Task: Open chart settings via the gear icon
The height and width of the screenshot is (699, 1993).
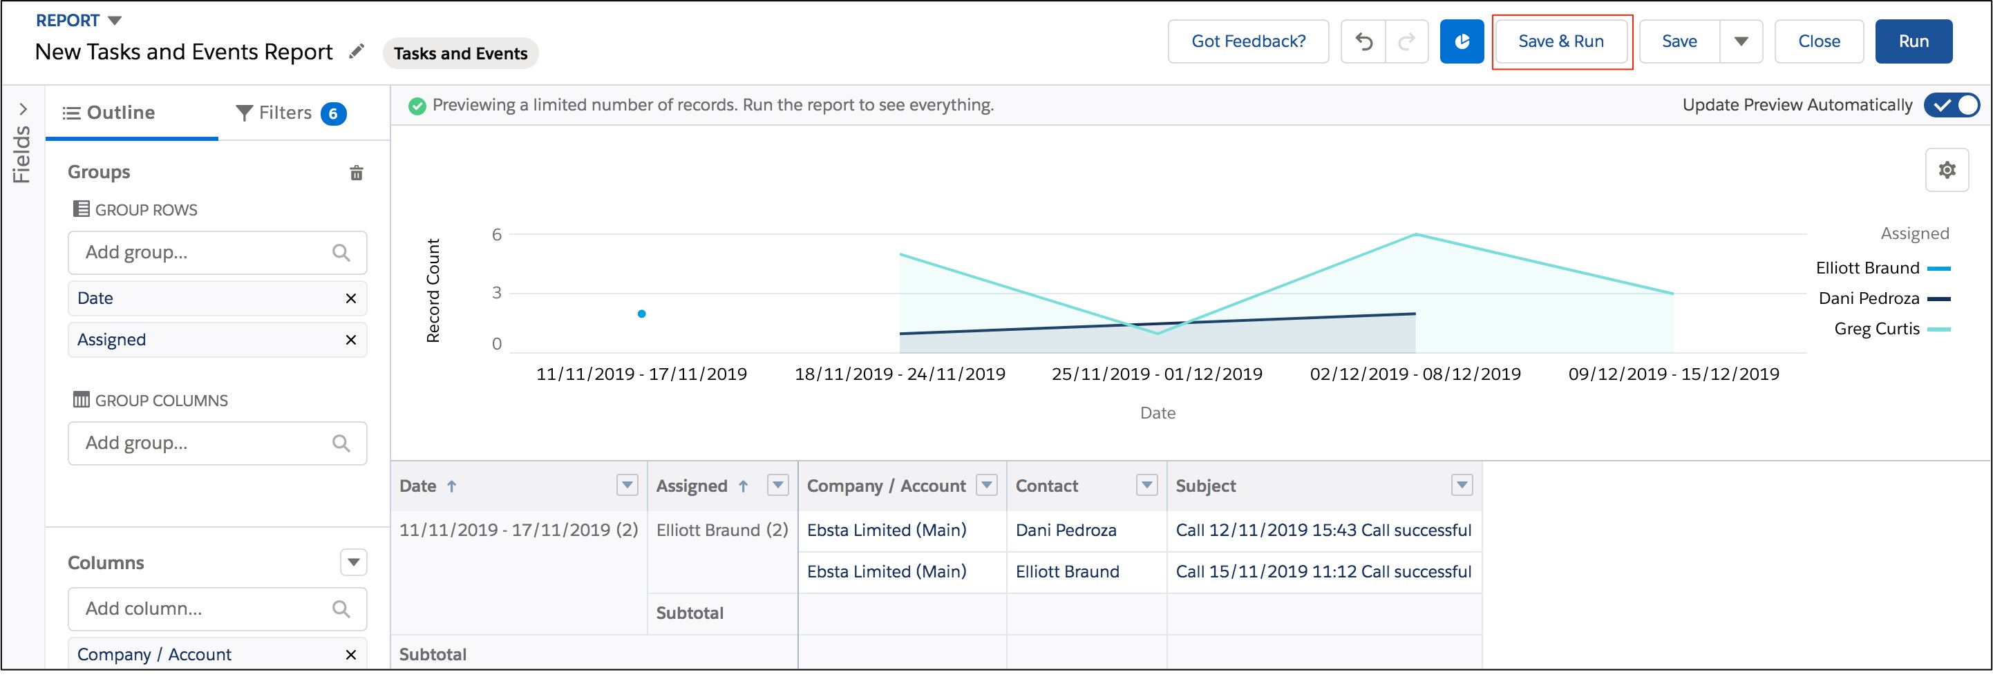Action: click(1948, 169)
